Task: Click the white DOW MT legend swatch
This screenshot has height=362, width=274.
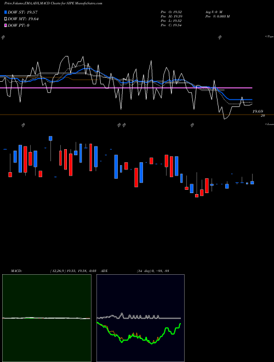Action: [x=6, y=19]
